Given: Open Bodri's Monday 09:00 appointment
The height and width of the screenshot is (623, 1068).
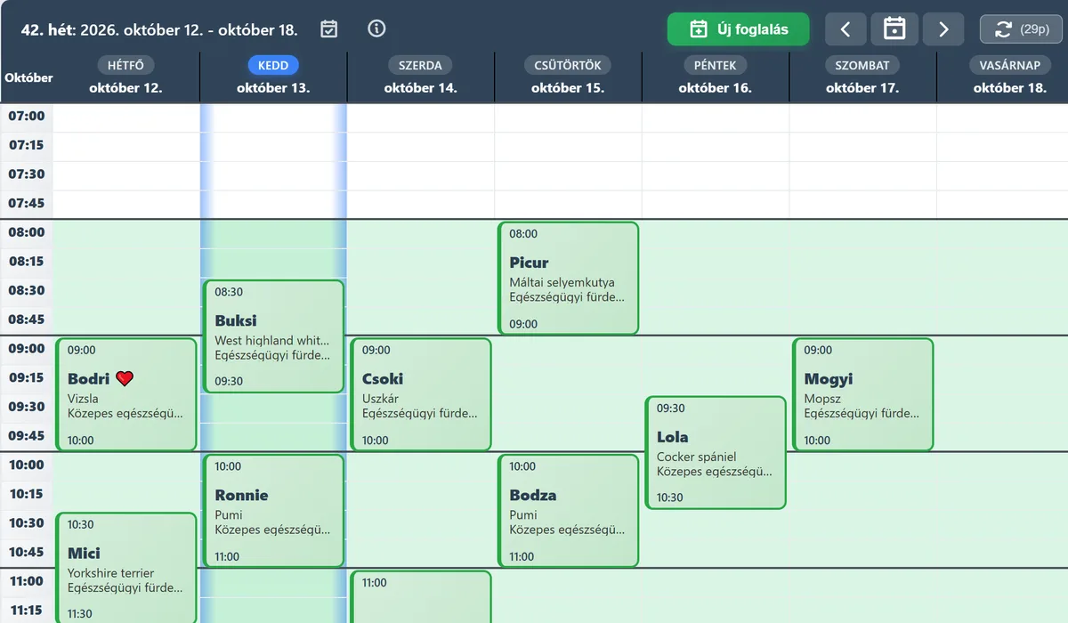Looking at the screenshot, I should tap(126, 394).
